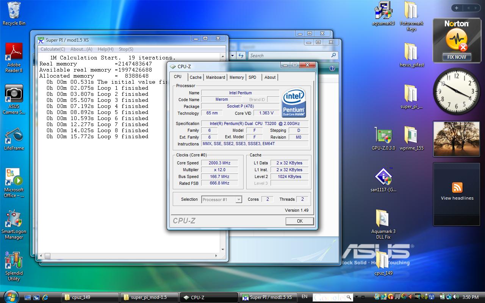This screenshot has width=485, height=303.
Task: Launch GPU-Z.0.3.0 from desktop
Action: (x=383, y=138)
